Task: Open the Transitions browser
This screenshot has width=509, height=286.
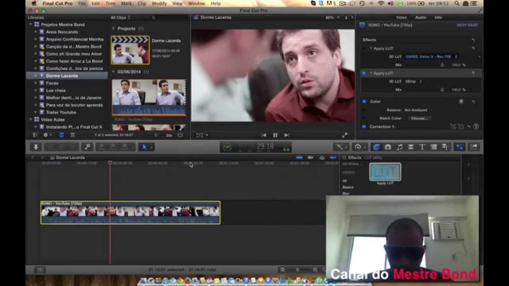Action: tap(411, 147)
